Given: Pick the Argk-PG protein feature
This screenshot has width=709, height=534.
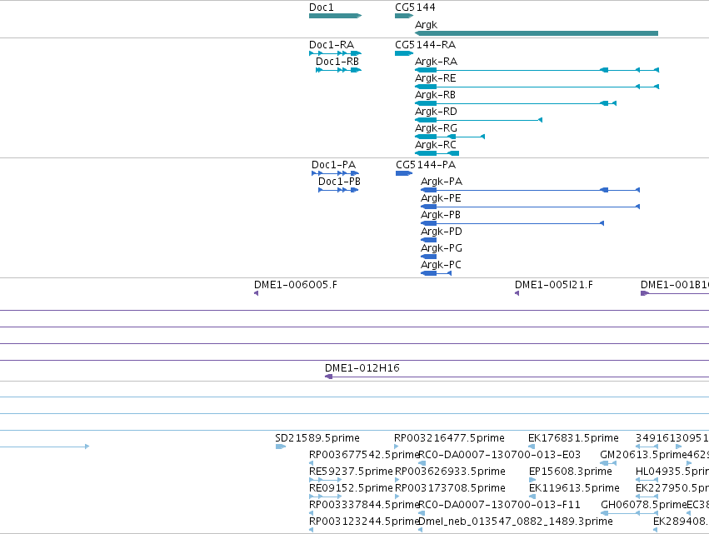Looking at the screenshot, I should [x=429, y=257].
